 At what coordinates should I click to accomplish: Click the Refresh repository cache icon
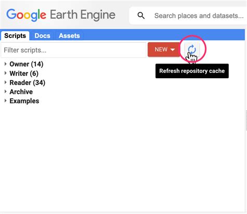[x=192, y=49]
